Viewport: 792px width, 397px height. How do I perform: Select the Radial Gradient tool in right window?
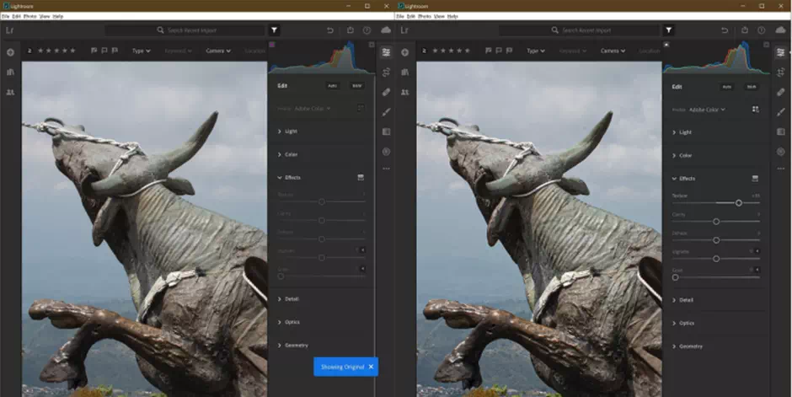(x=781, y=152)
